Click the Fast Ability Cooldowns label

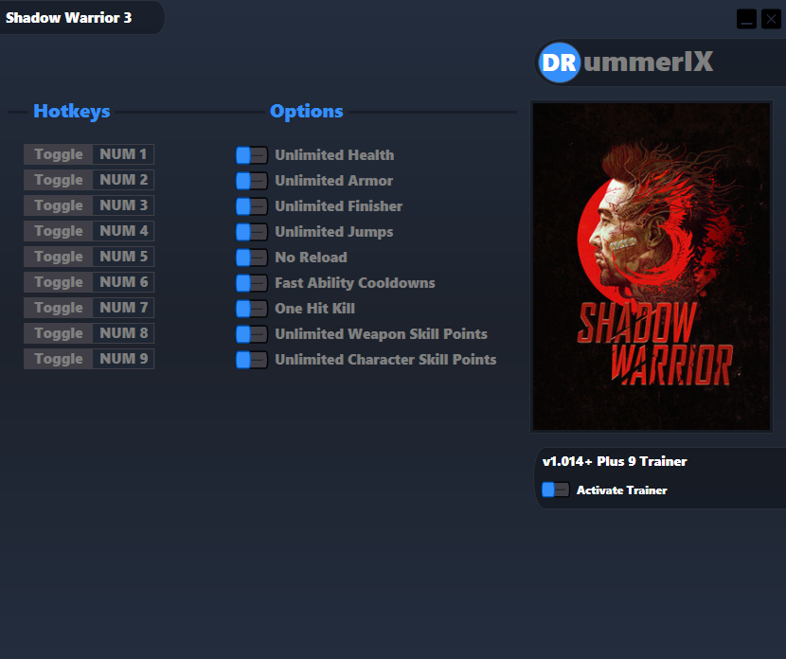tap(355, 283)
